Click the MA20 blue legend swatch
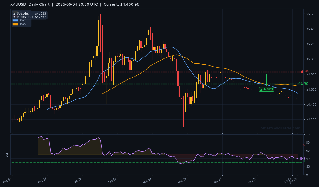Screen dimensions: 319x187 tap(15, 20)
